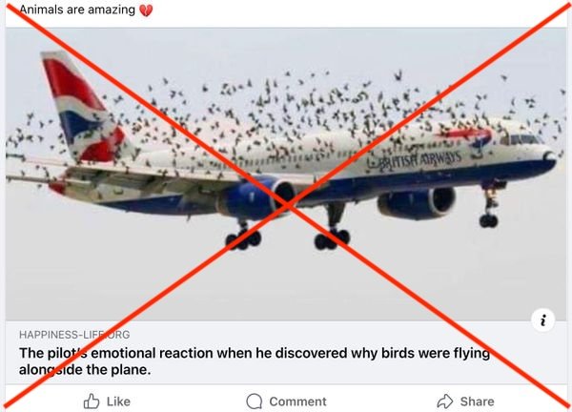Image resolution: width=572 pixels, height=412 pixels.
Task: Click the broken heart emoji in the caption
Action: point(146,10)
